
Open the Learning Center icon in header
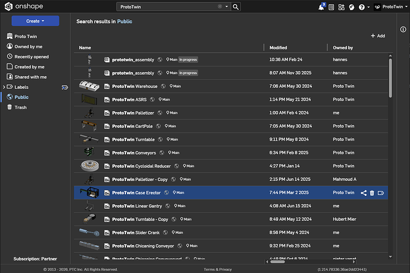coord(351,7)
